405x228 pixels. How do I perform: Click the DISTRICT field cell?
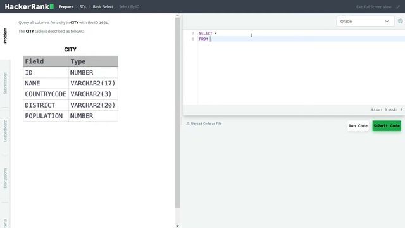click(x=46, y=105)
